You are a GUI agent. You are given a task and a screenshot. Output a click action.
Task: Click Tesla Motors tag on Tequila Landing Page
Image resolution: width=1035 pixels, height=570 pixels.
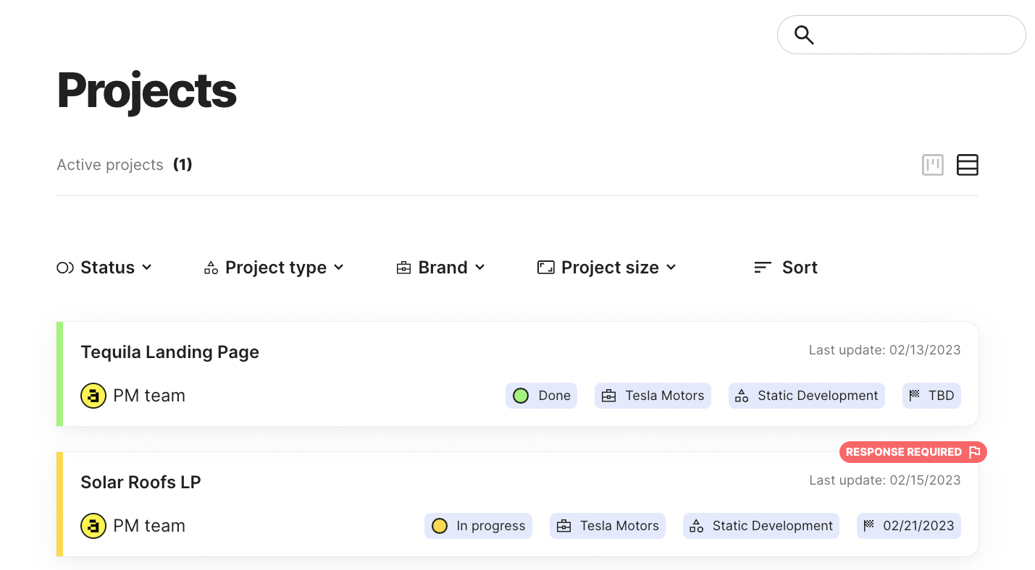pyautogui.click(x=653, y=396)
